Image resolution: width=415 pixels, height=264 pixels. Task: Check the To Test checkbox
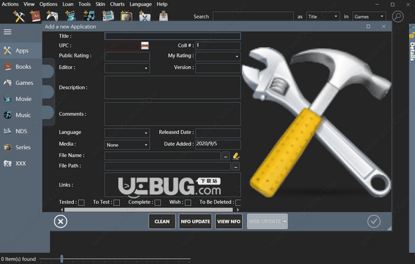pyautogui.click(x=116, y=202)
